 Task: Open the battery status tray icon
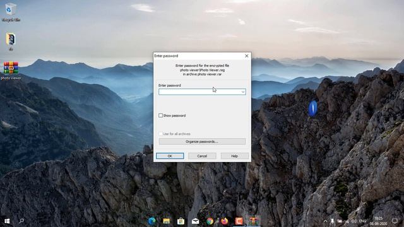pyautogui.click(x=340, y=221)
